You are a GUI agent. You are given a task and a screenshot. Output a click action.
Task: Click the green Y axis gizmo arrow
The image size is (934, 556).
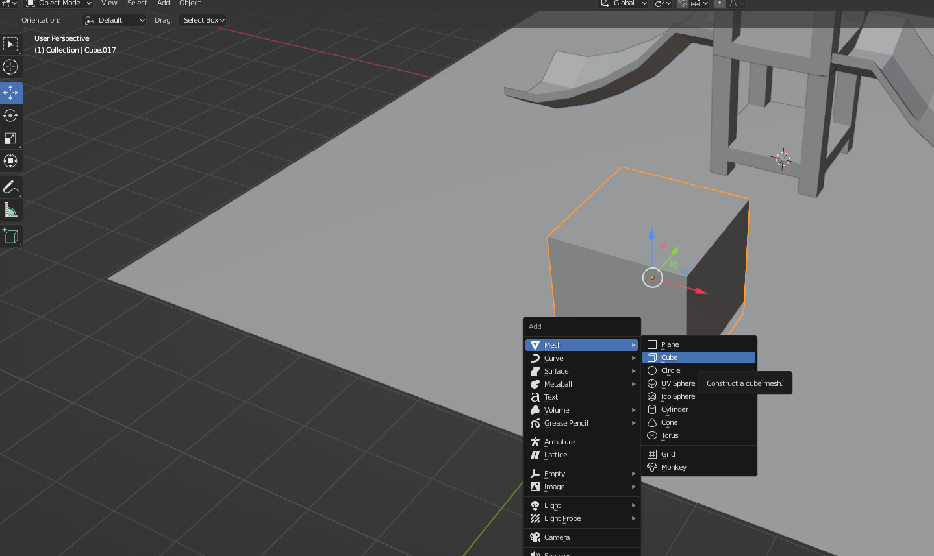point(675,250)
